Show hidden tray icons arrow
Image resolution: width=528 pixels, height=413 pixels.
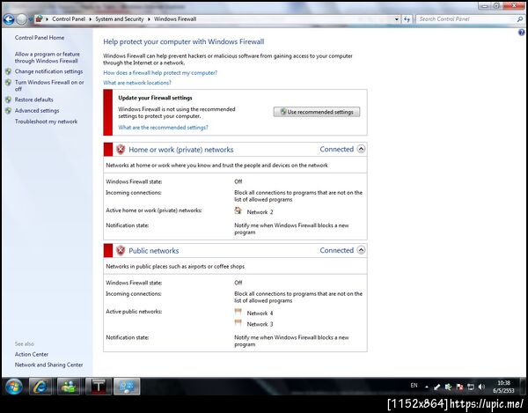(x=426, y=387)
